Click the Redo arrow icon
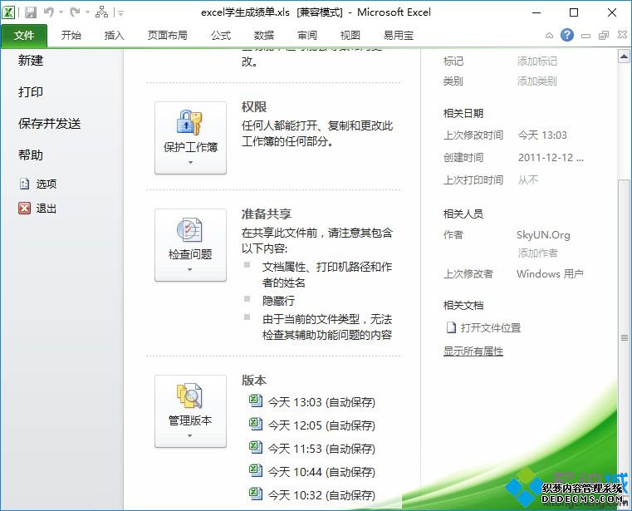This screenshot has height=511, width=632. point(75,12)
